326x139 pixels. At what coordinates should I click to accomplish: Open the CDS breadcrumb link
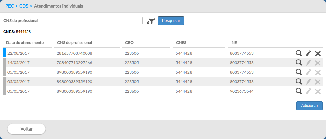pos(24,6)
